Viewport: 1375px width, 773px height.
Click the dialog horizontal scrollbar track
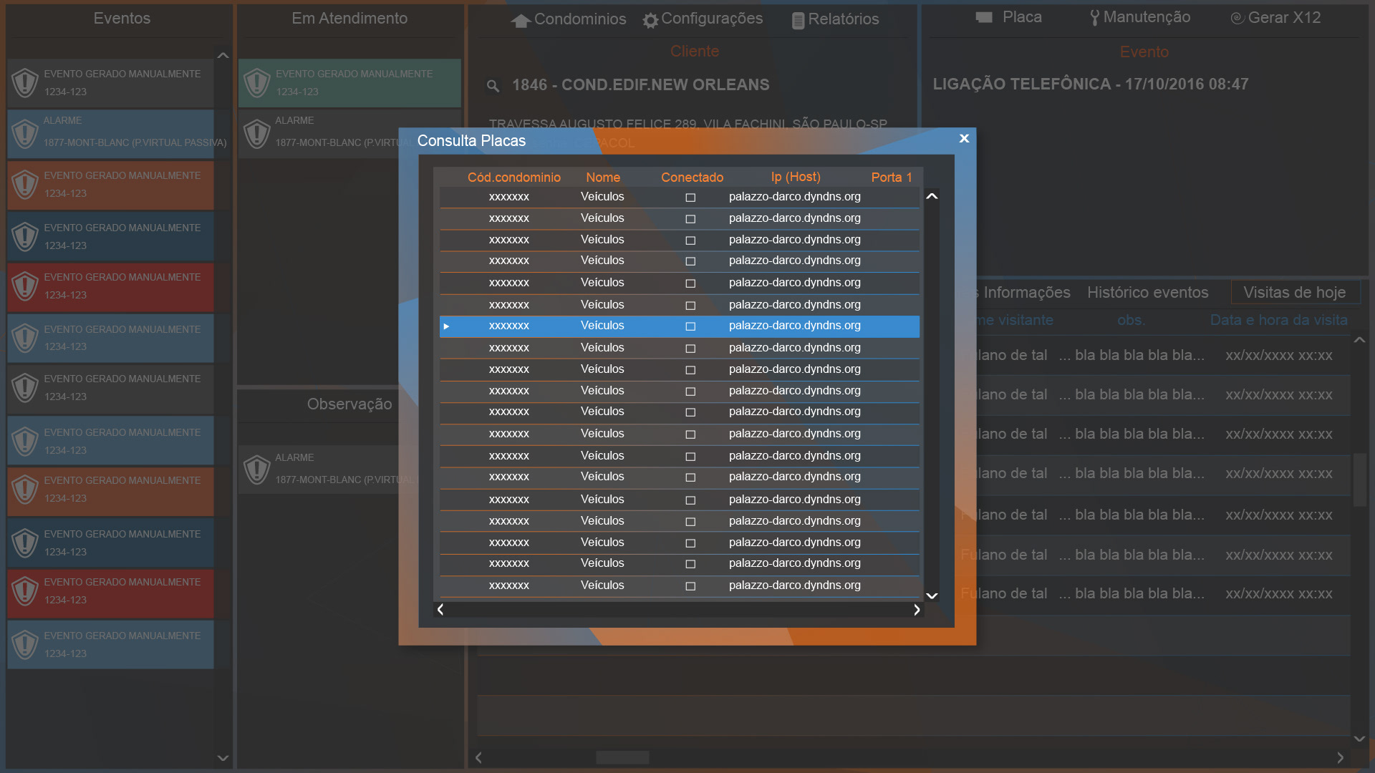[x=678, y=610]
